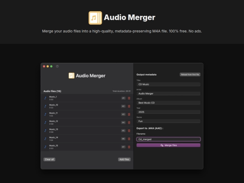Click Reload from first file button
Screen dimensions: 244x183
[190, 75]
